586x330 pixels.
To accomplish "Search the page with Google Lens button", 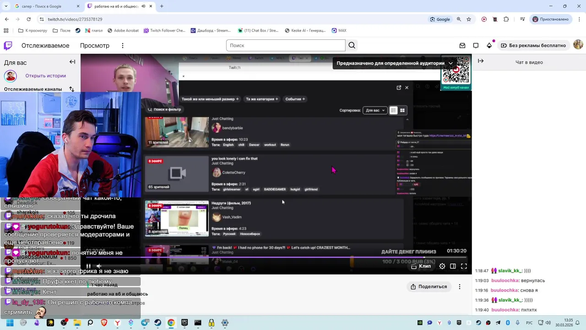I will coord(440,19).
